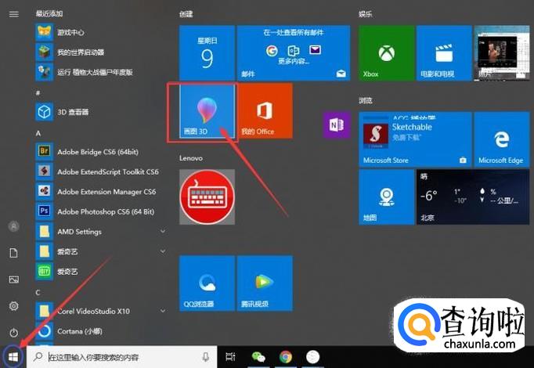The width and height of the screenshot is (534, 368).
Task: Jump to letter C section header
Action: (x=38, y=292)
